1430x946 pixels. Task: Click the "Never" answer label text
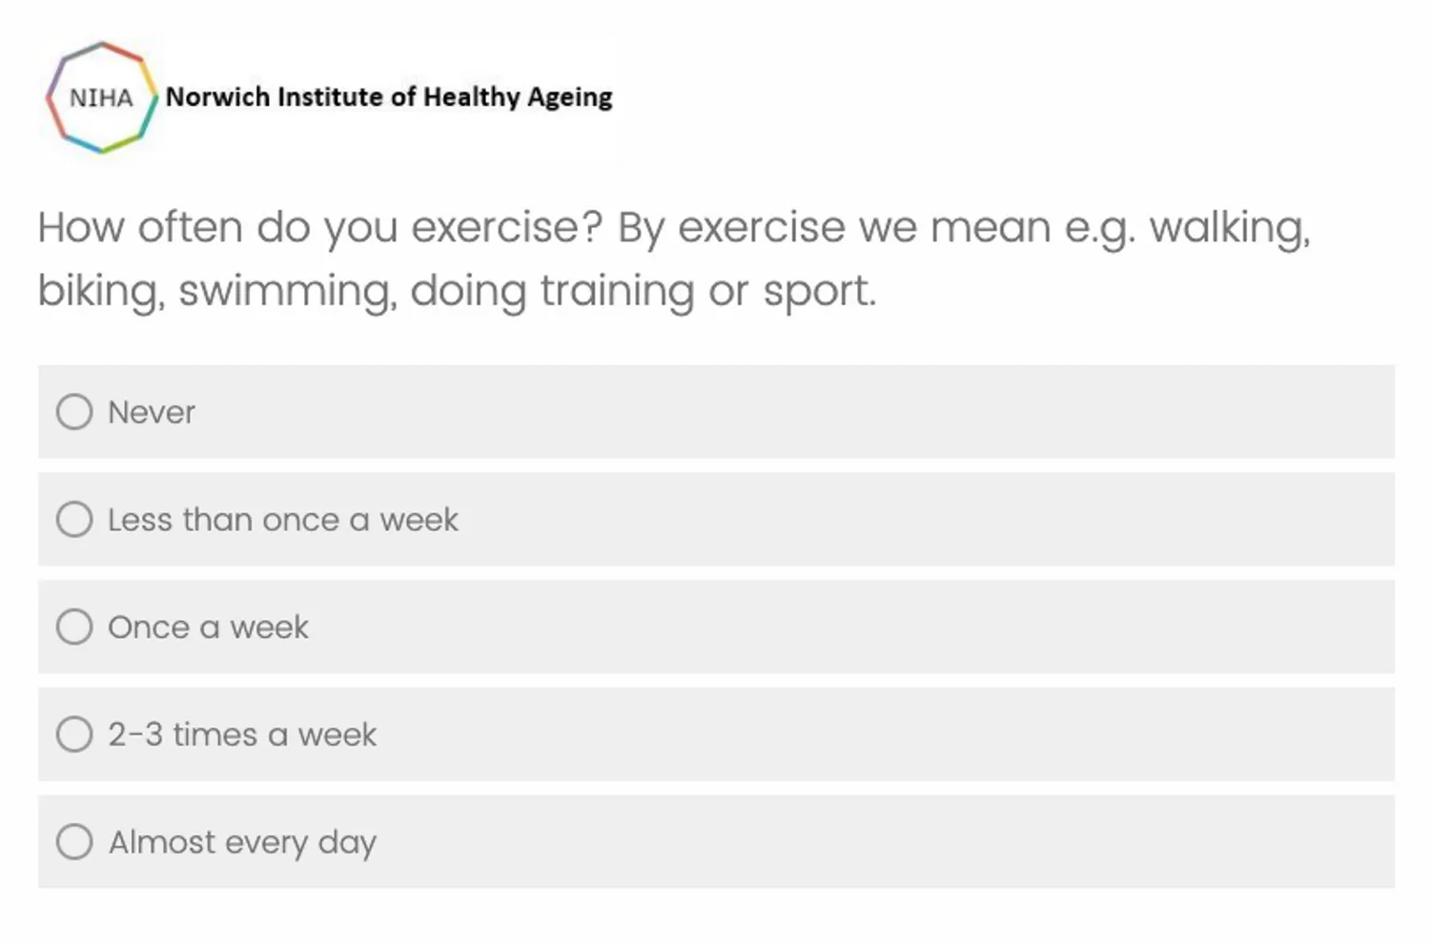click(152, 413)
